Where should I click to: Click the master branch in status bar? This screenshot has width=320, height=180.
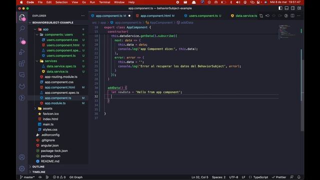(27, 177)
